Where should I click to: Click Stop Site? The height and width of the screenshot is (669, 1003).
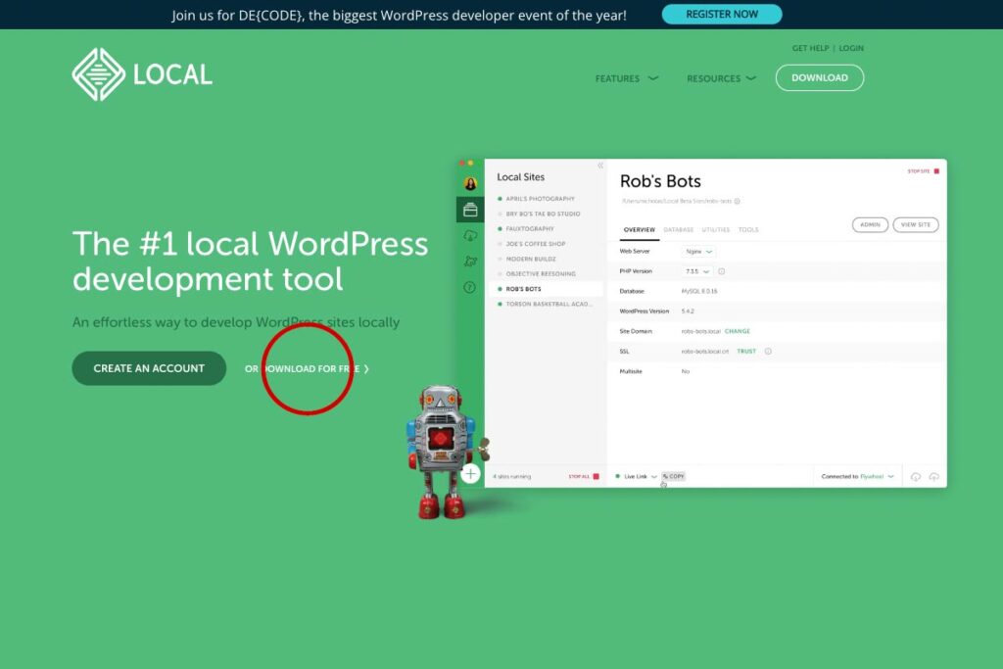point(923,171)
